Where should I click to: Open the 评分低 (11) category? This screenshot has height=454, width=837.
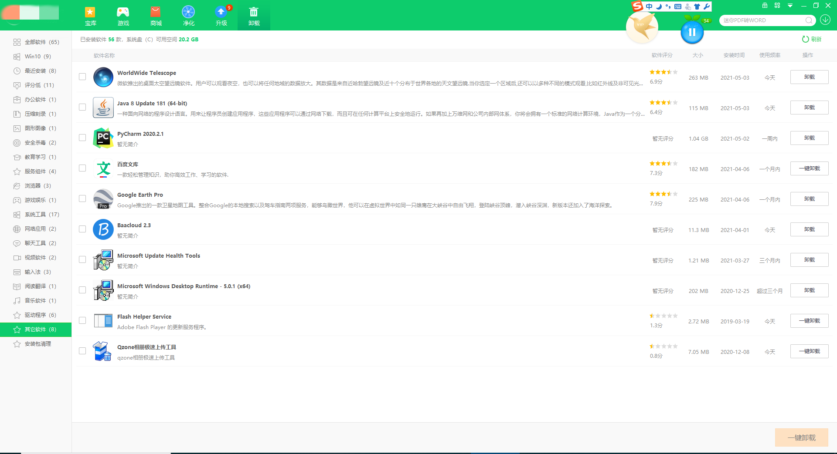tap(36, 85)
